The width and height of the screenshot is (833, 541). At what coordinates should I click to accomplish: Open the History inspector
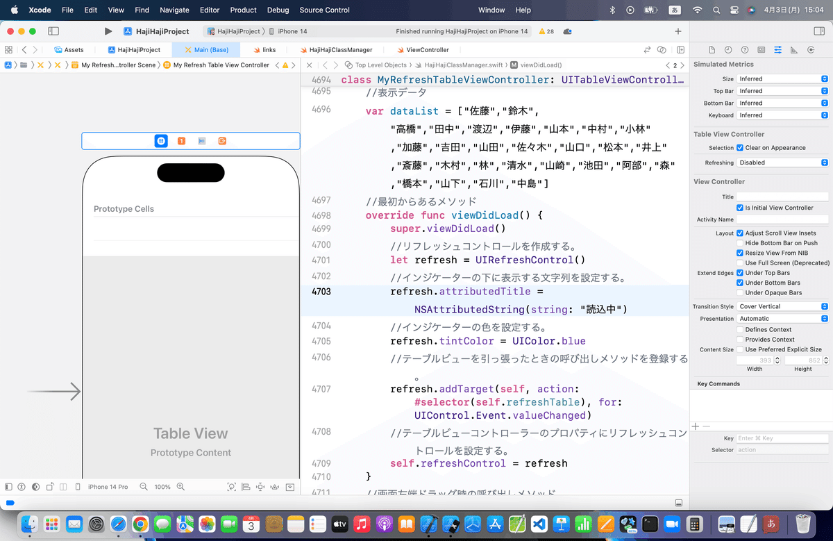[728, 50]
